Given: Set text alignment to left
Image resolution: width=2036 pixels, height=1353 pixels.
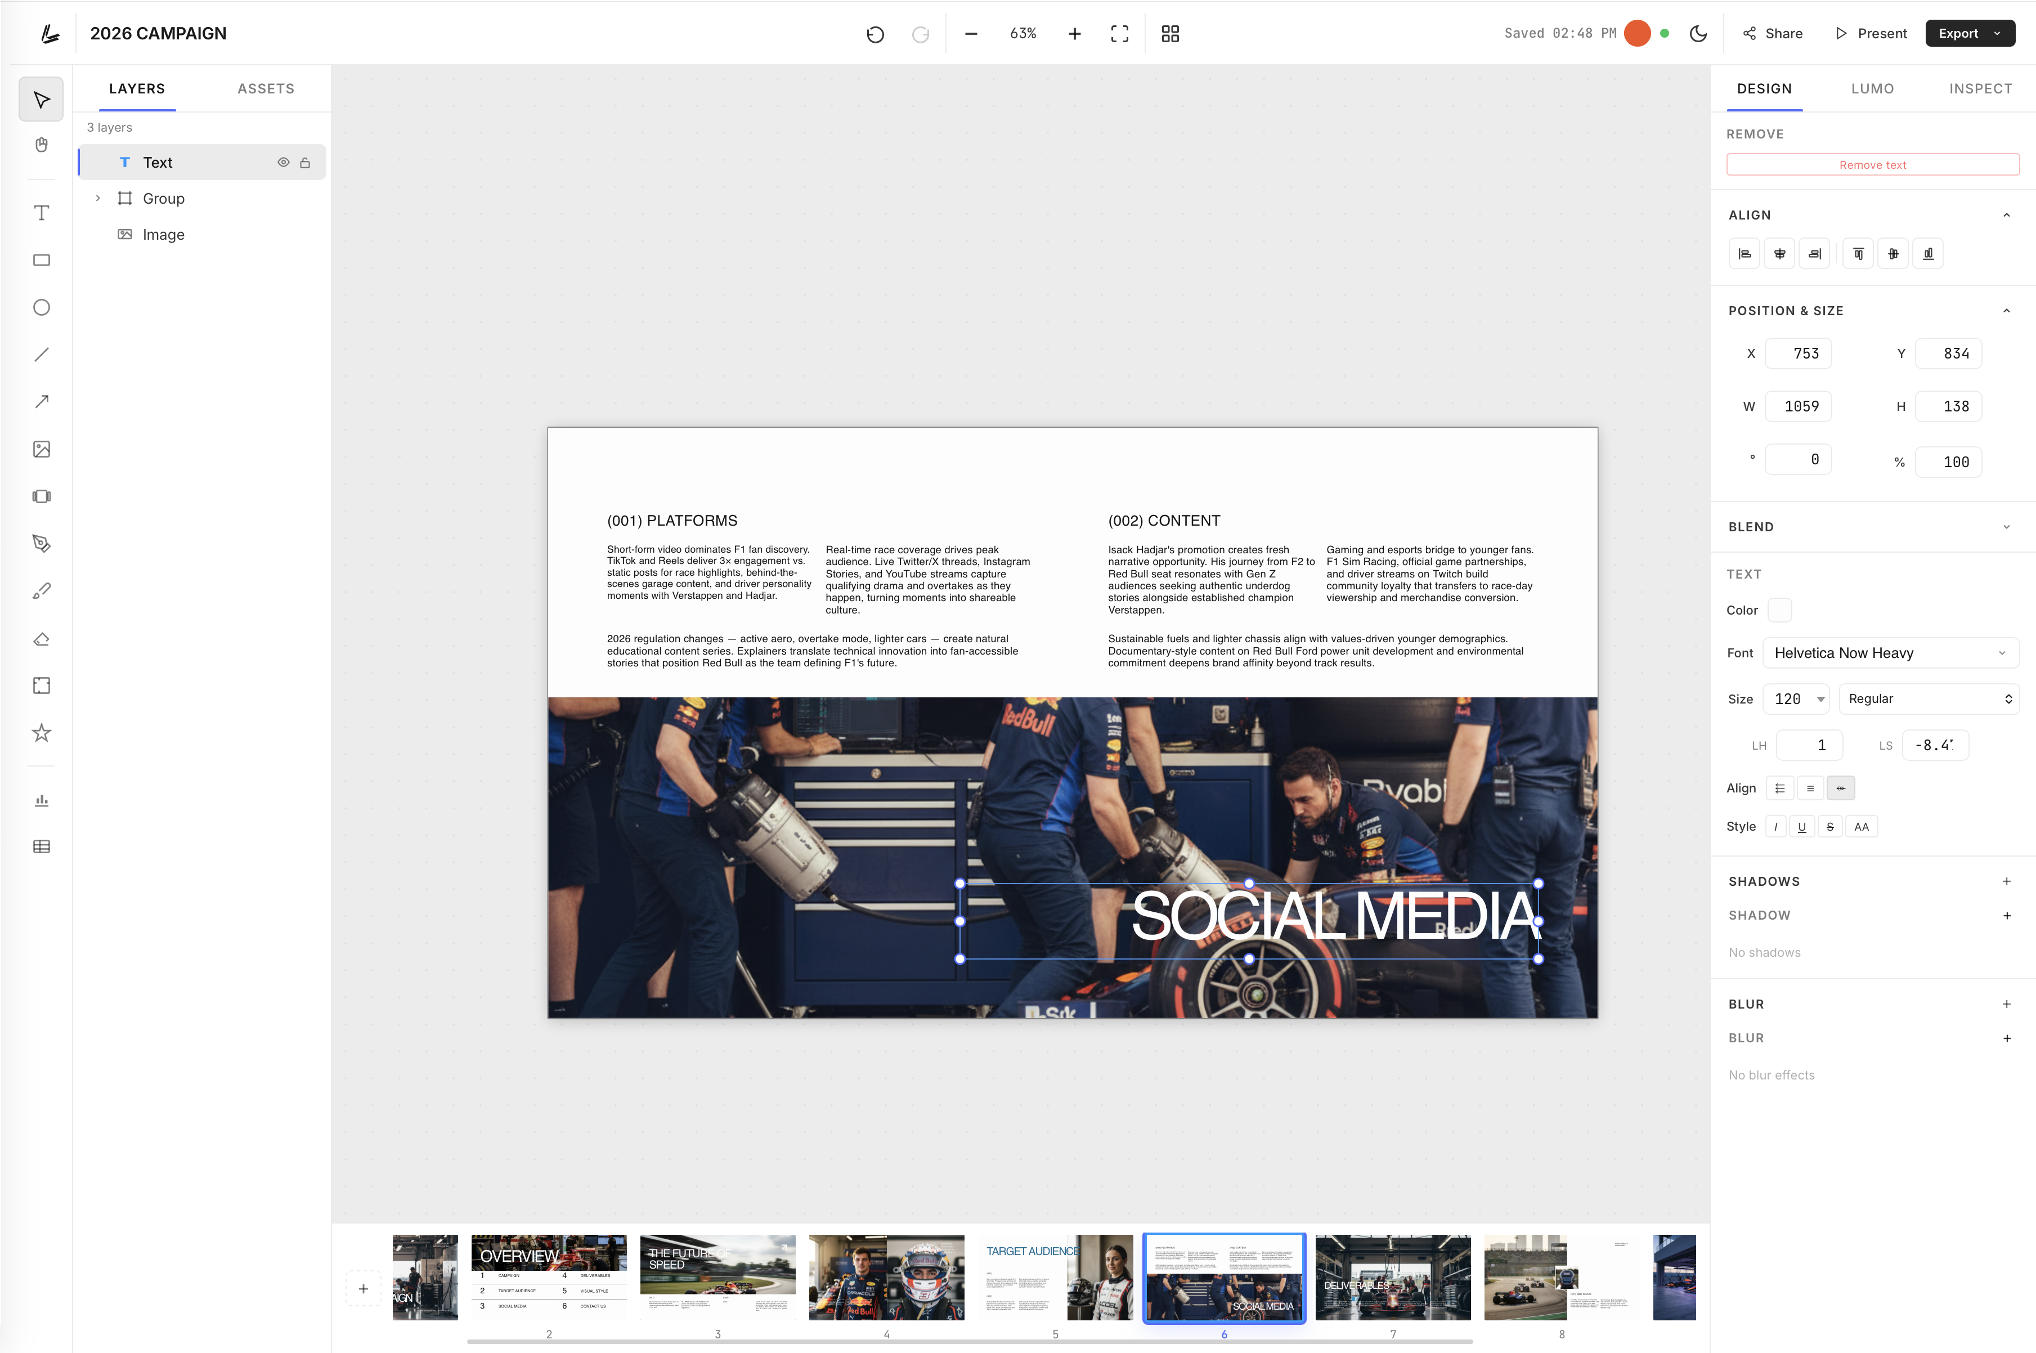Looking at the screenshot, I should coord(1780,788).
